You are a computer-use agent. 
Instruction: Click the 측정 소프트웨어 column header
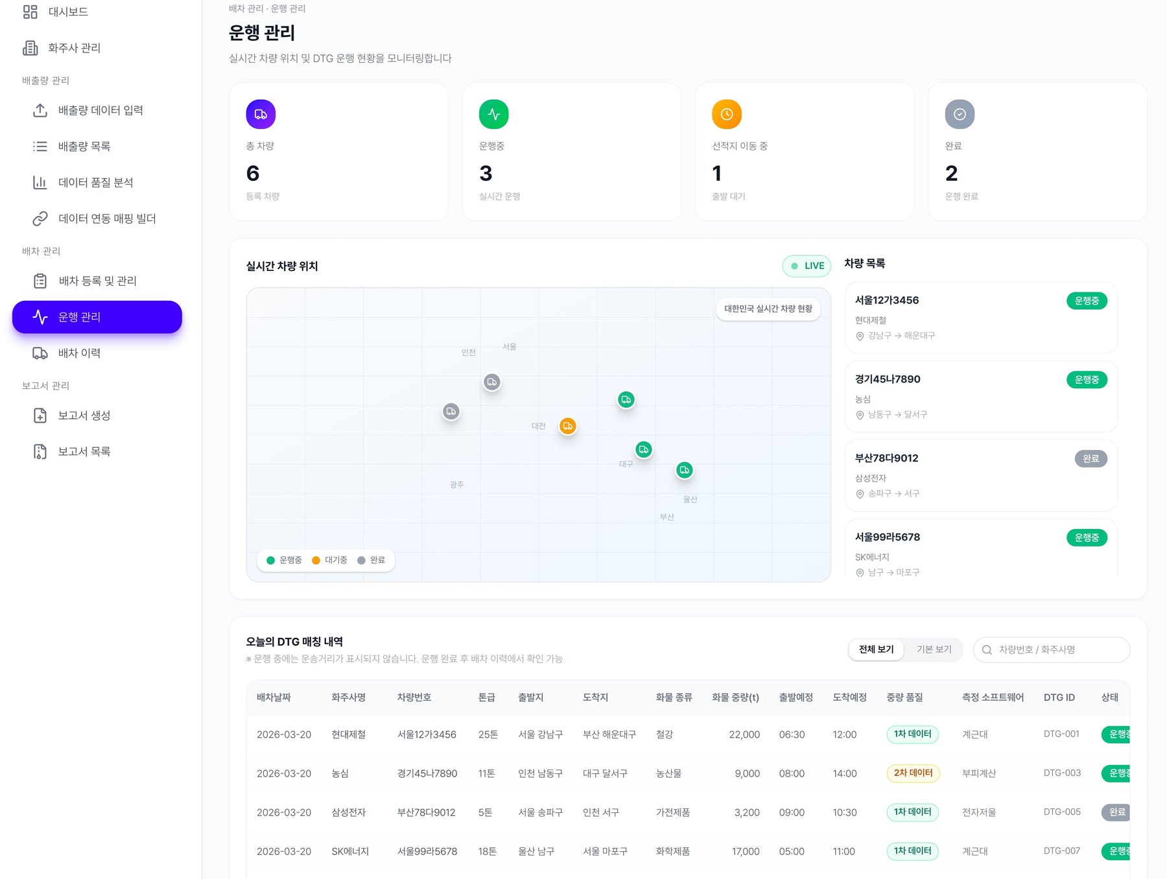pos(993,697)
